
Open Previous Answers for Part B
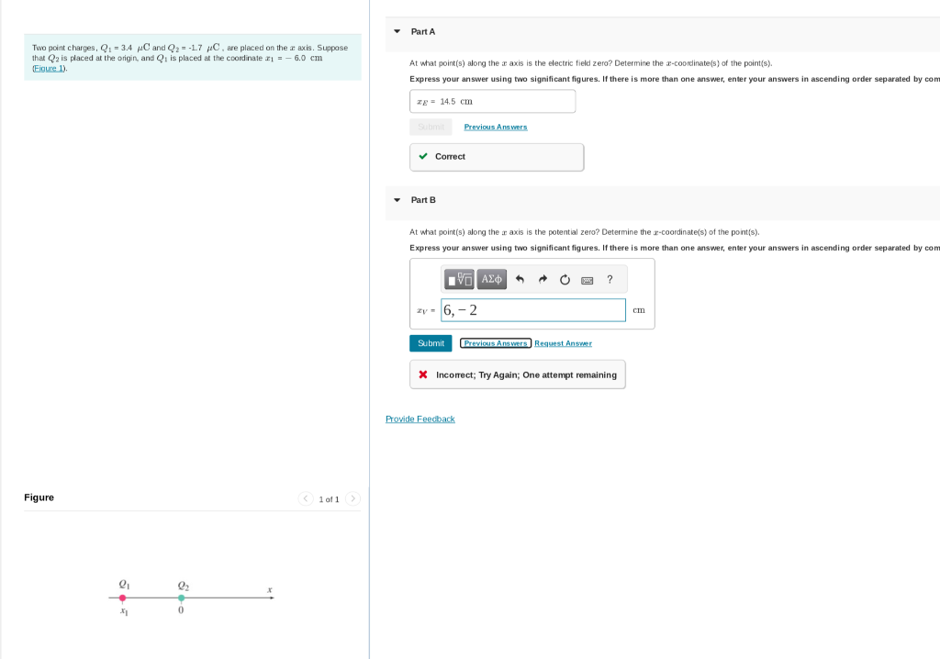click(495, 342)
